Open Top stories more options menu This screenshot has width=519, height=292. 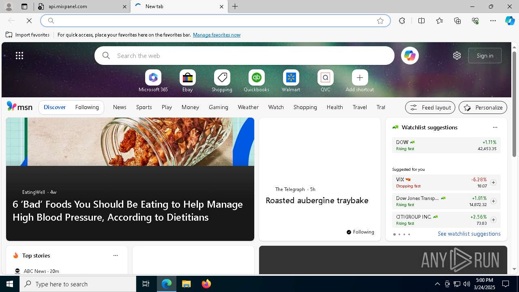click(116, 255)
